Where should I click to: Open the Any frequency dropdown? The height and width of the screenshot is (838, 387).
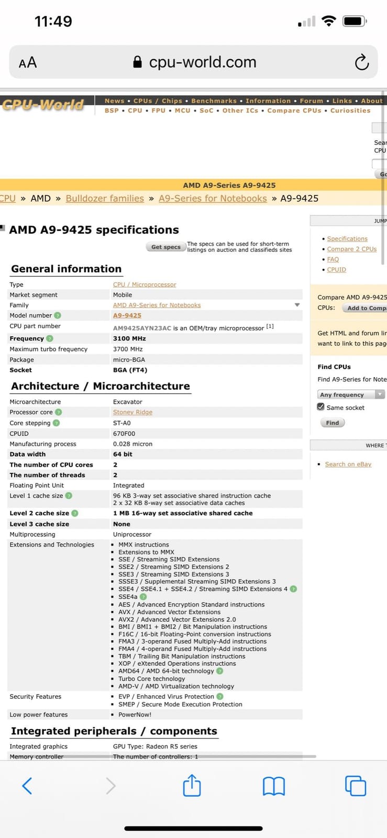pyautogui.click(x=351, y=394)
